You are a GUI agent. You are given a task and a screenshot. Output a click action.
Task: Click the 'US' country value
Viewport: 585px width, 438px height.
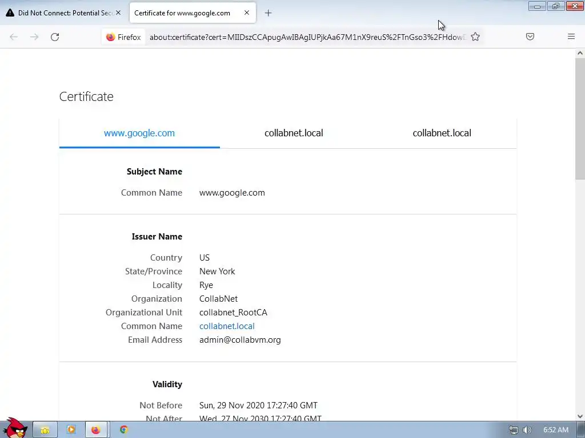pos(205,258)
